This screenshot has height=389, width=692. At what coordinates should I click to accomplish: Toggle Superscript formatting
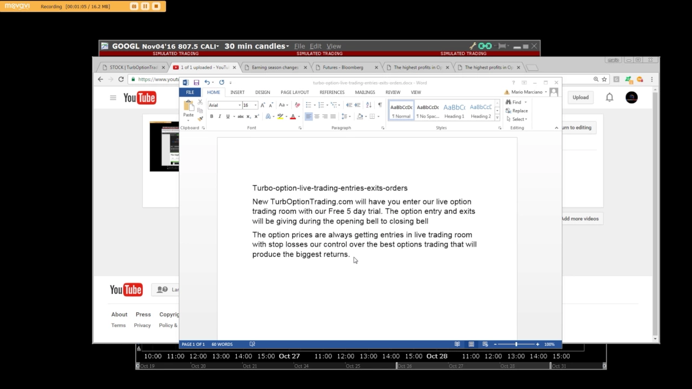256,116
